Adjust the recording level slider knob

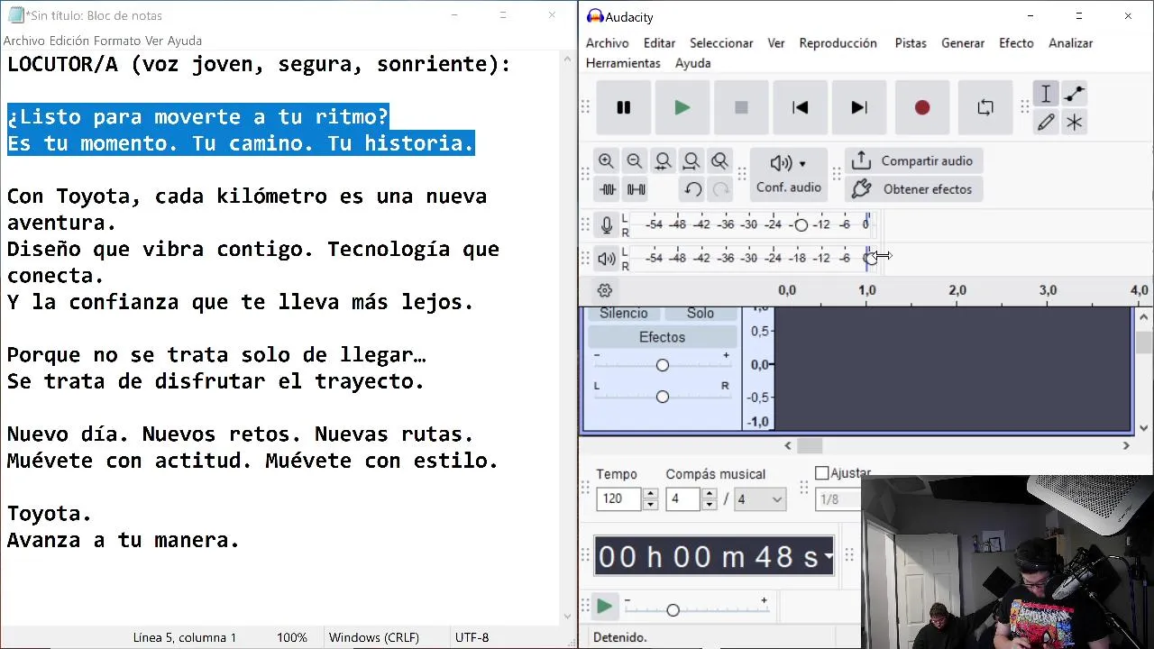tap(801, 224)
